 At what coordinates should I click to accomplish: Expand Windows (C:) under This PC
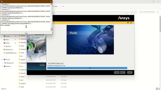click(x=3, y=63)
